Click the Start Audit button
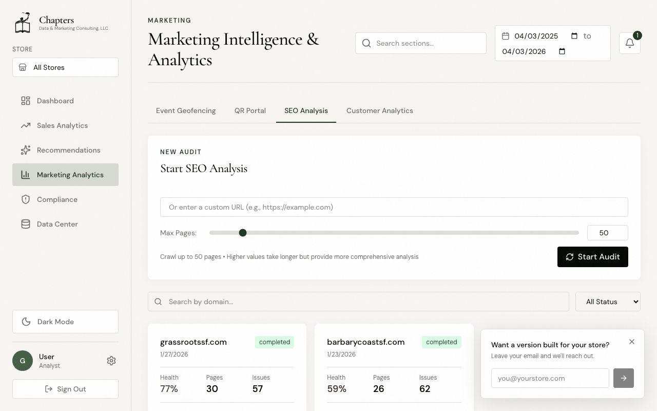 593,257
